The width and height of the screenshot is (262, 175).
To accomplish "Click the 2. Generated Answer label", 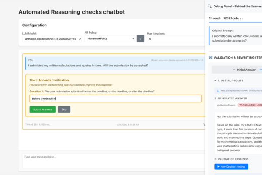I will [x=231, y=98].
